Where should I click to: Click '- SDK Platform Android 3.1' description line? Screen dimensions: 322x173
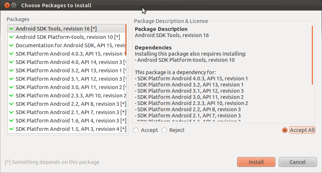[x=189, y=91]
